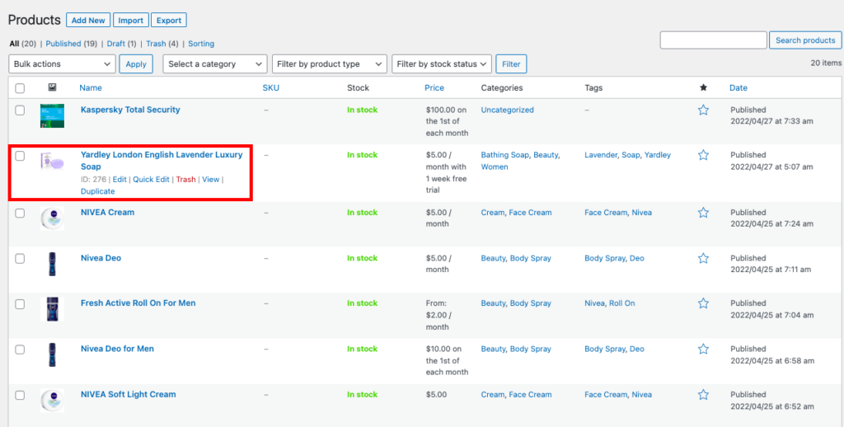Open Fresh Active Roll On For Men link
Viewport: 844px width, 427px height.
coord(138,303)
